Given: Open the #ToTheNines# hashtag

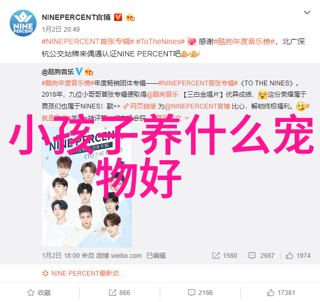Looking at the screenshot, I should point(160,41).
